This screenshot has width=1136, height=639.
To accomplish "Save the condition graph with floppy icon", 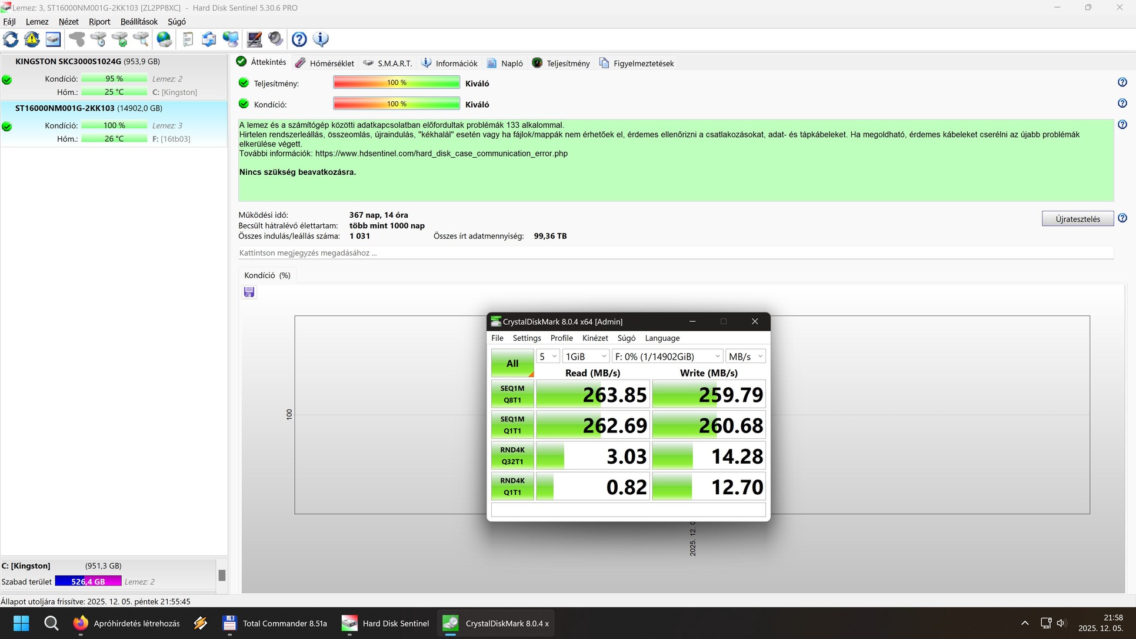I will 249,292.
